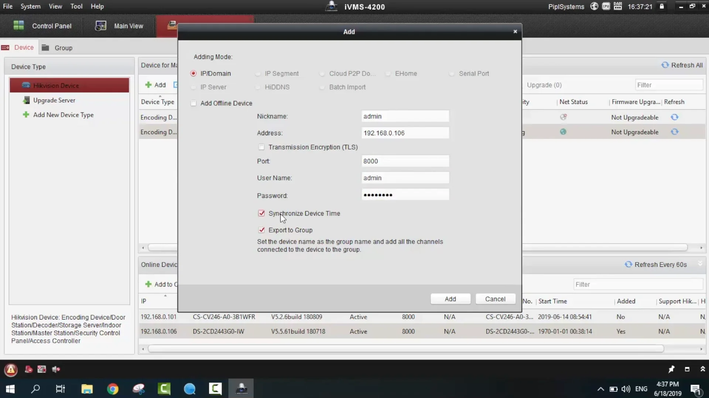
Task: Open Chrome from the taskbar
Action: click(113, 389)
